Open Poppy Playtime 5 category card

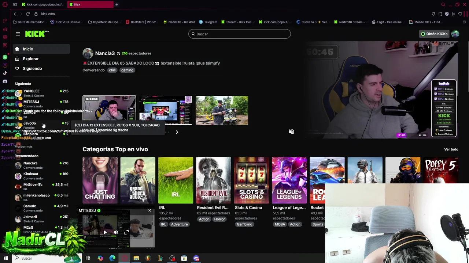(441, 170)
